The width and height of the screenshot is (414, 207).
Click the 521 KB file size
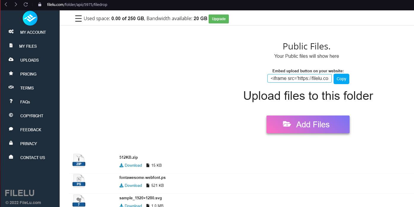tap(157, 186)
